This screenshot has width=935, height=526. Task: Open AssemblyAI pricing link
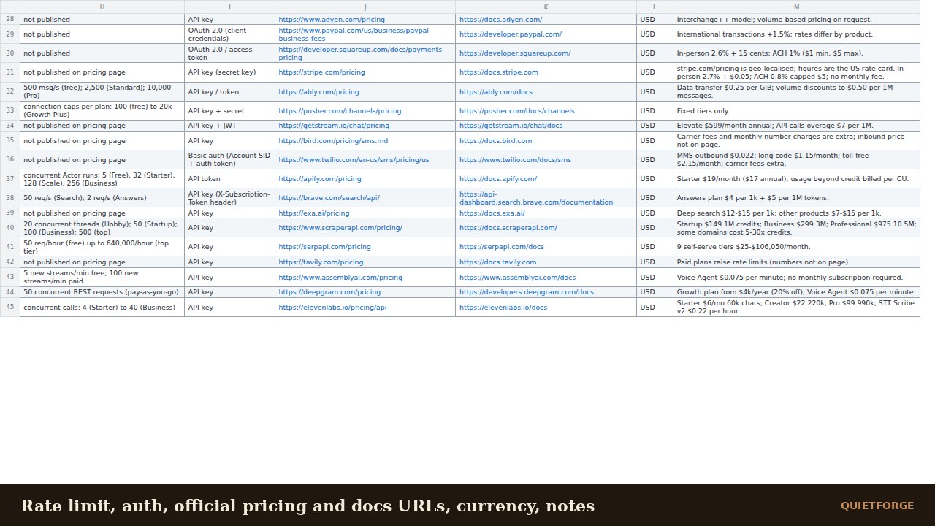click(340, 278)
